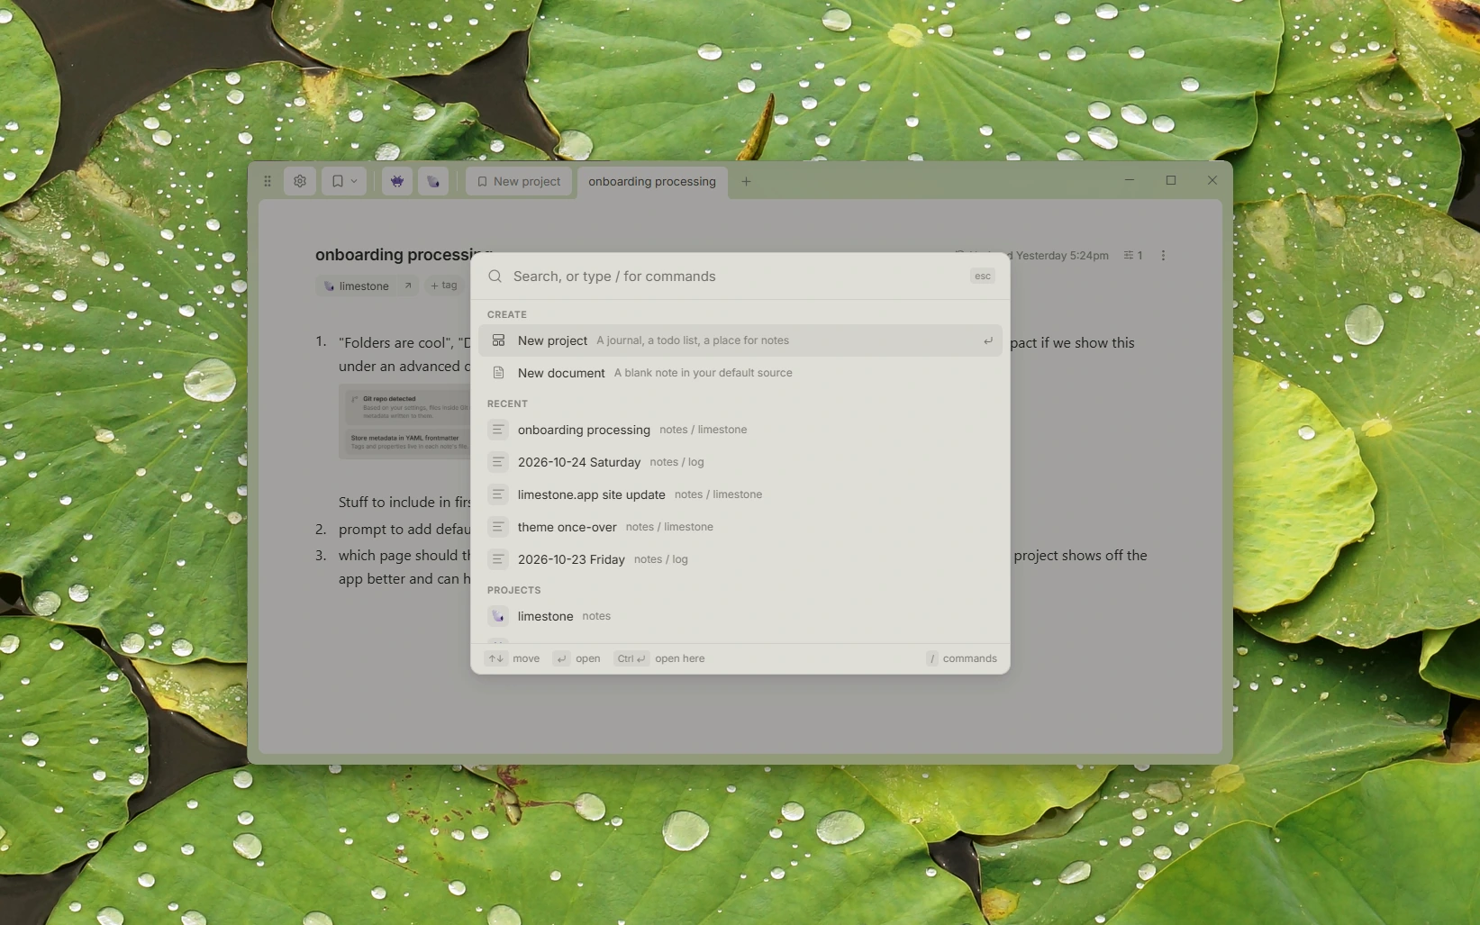This screenshot has height=925, width=1480.
Task: Click the Yesterday 5:24pm timestamp
Action: click(1061, 256)
